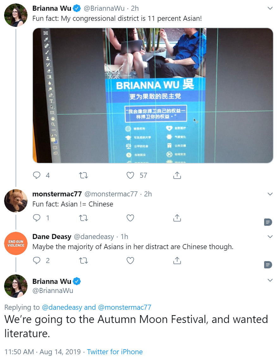Expand options chevron on Dane Deasy's tweet
Viewport: 279px width, 359px height.
point(270,236)
